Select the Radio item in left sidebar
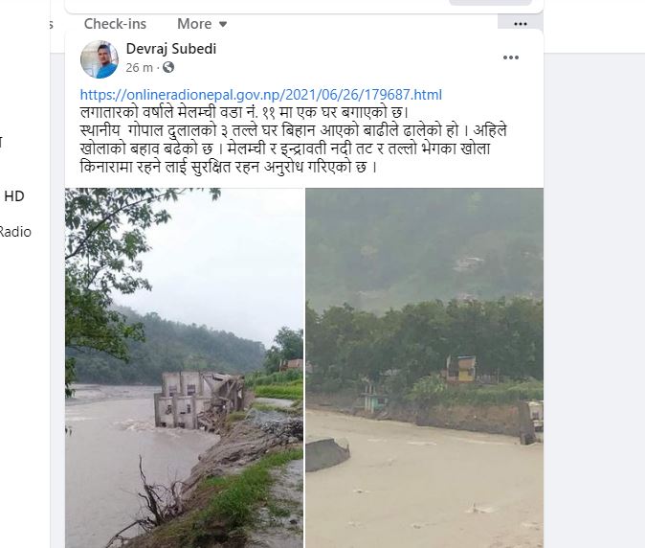The image size is (645, 548). 15,231
